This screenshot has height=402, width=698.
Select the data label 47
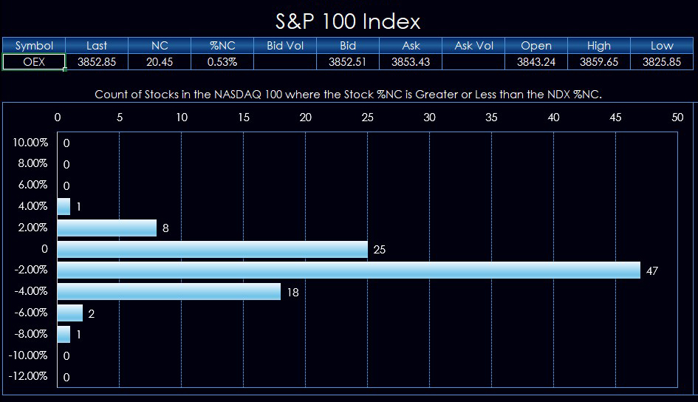651,270
